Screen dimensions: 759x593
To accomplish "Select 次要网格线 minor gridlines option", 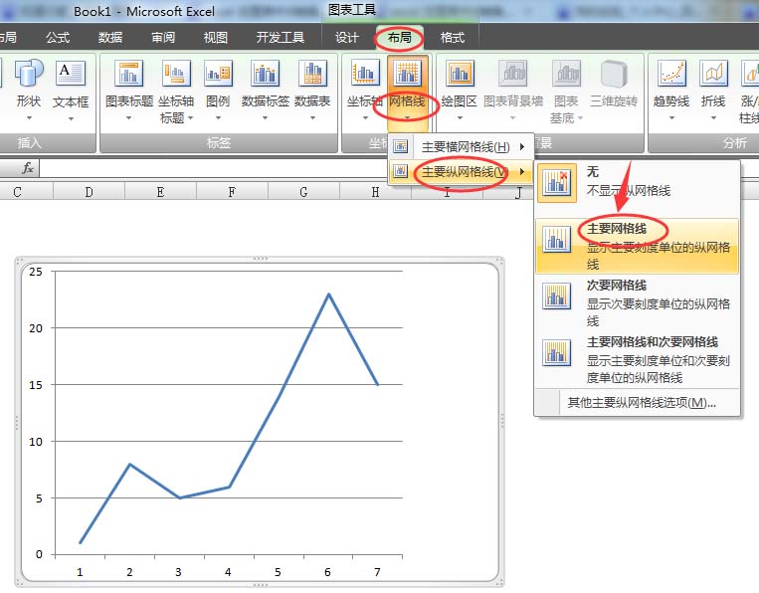I will point(637,302).
